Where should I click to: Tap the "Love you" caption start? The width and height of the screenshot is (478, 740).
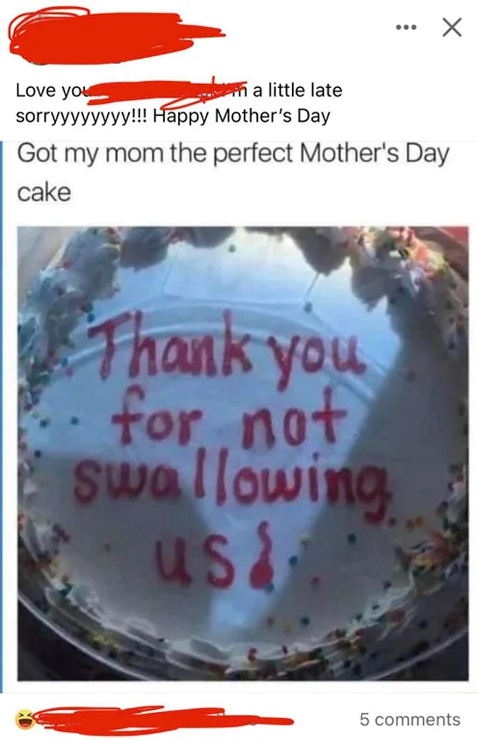[x=51, y=91]
